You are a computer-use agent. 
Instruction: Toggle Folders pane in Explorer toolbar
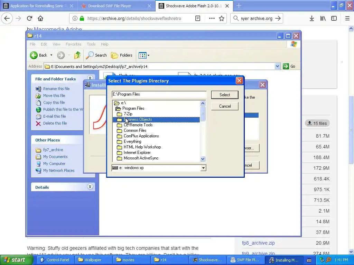122,55
